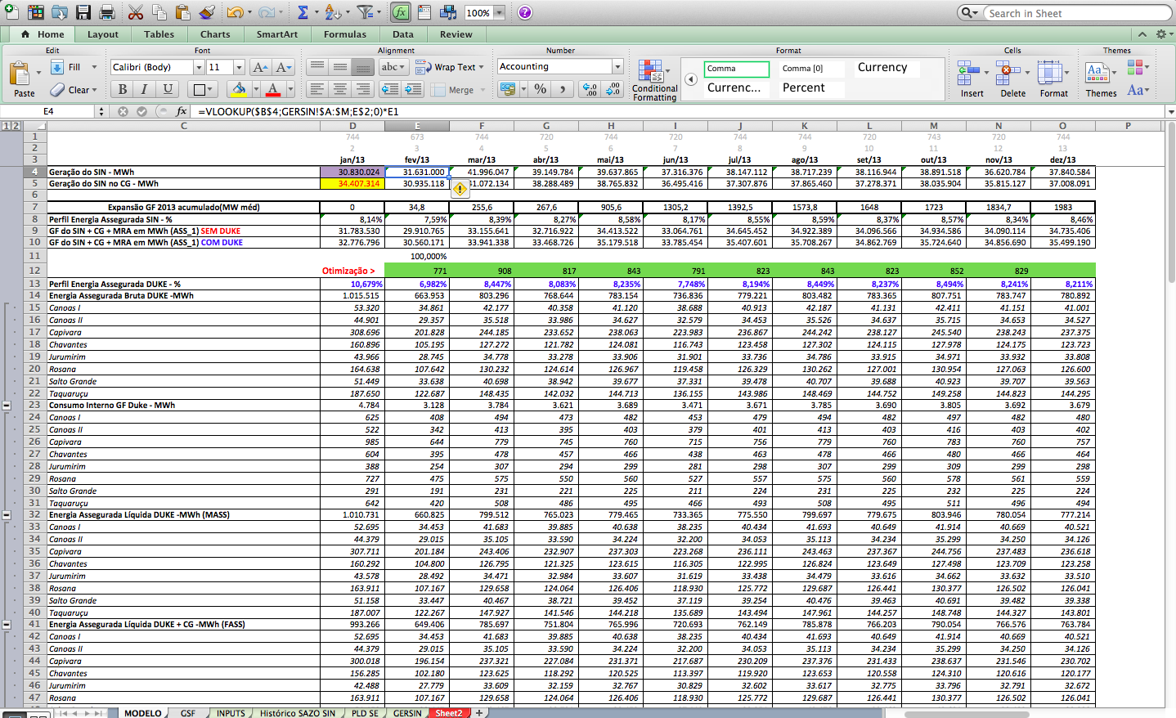The width and height of the screenshot is (1176, 718).
Task: Increase indent in Alignment group
Action: [413, 89]
